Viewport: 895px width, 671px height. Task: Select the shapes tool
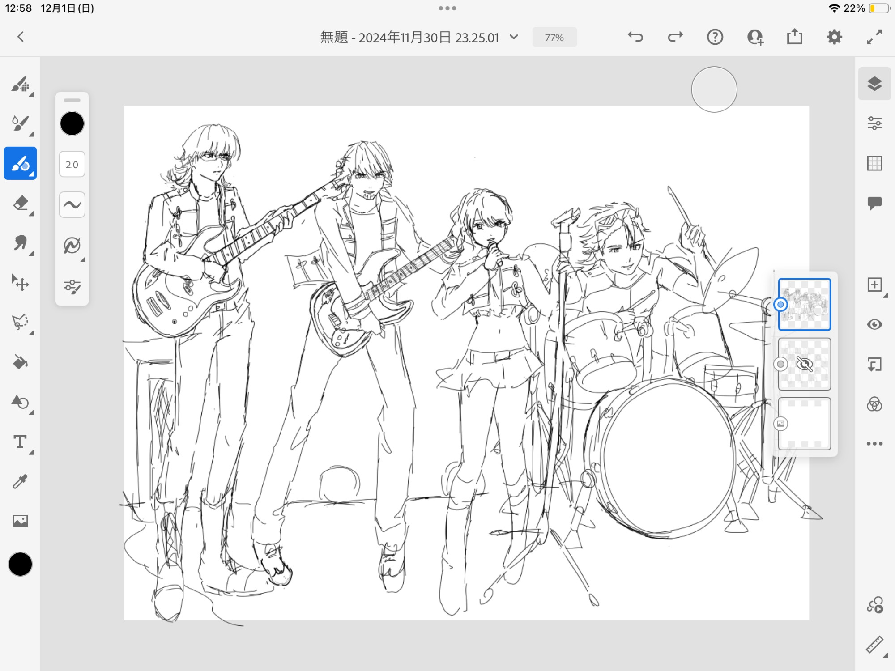(x=20, y=402)
